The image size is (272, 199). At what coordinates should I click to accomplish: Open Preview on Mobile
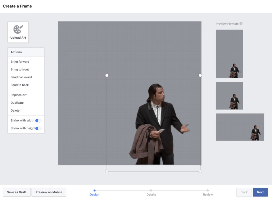click(49, 192)
